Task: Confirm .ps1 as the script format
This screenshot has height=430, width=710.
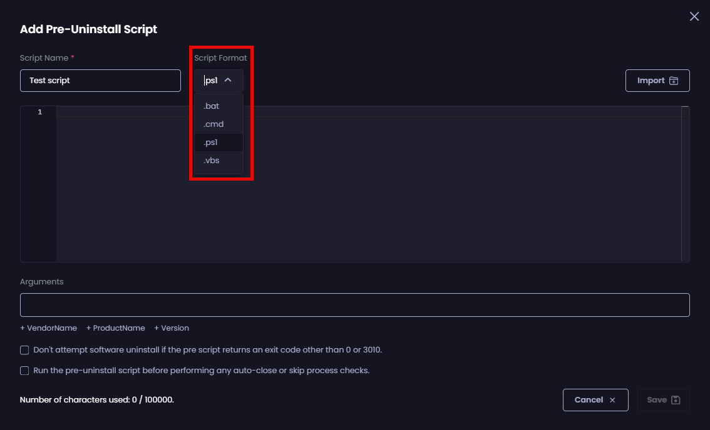Action: tap(211, 142)
